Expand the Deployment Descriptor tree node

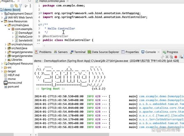(2, 14)
